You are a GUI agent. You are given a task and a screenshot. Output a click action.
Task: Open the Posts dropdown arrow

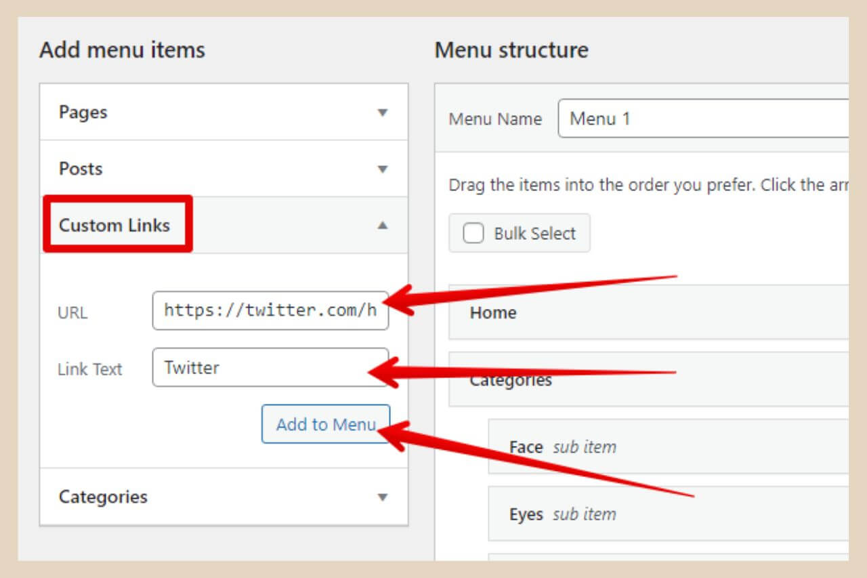[x=383, y=169]
